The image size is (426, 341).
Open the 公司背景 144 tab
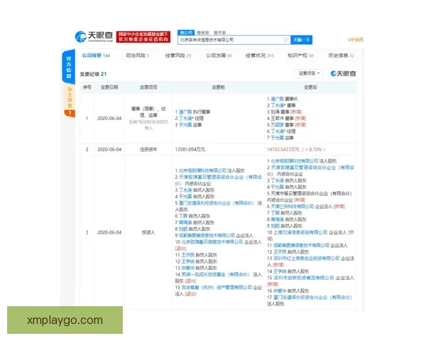click(x=96, y=55)
